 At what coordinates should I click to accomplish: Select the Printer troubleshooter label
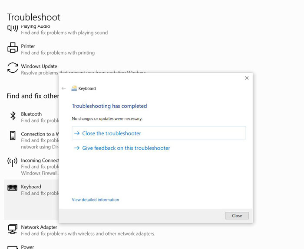click(x=28, y=46)
